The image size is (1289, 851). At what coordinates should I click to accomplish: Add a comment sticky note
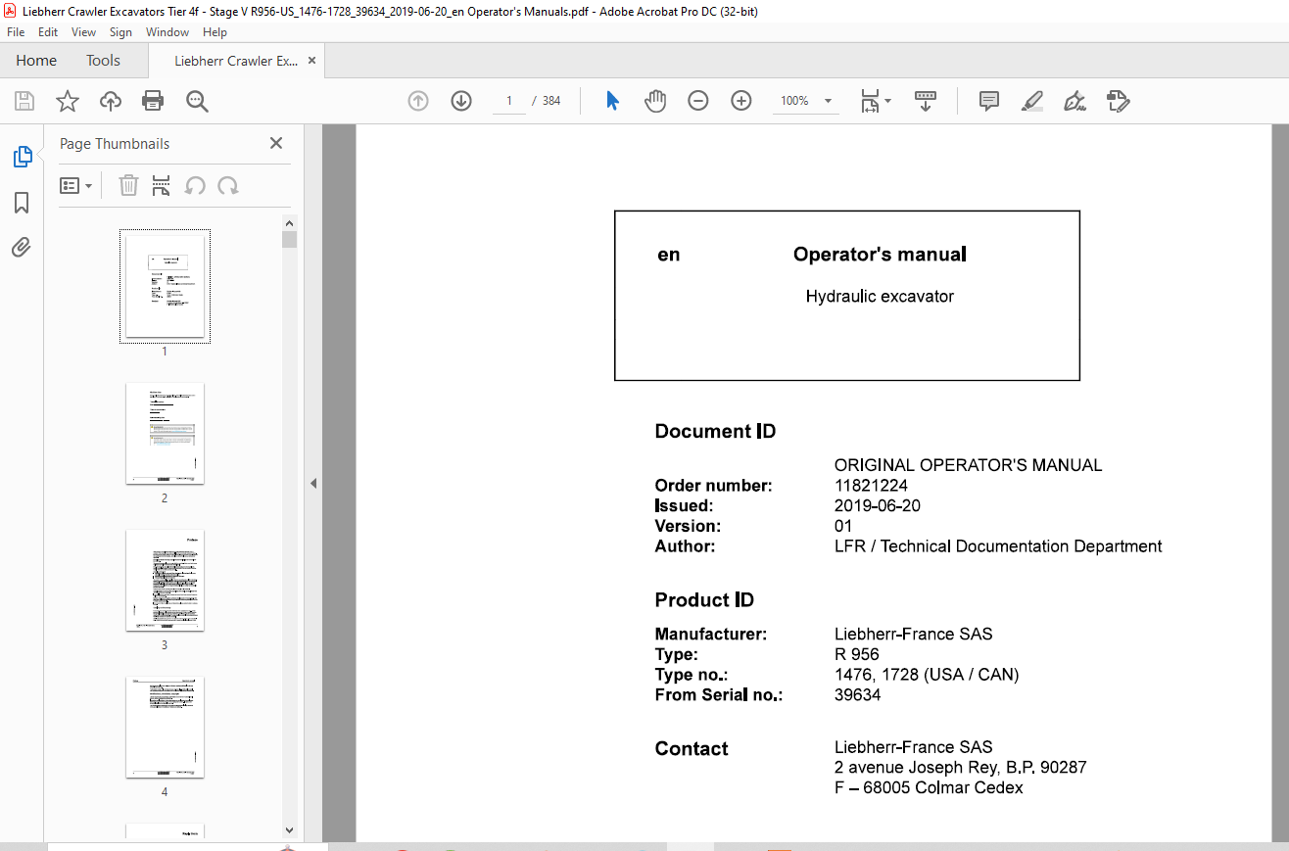click(989, 101)
